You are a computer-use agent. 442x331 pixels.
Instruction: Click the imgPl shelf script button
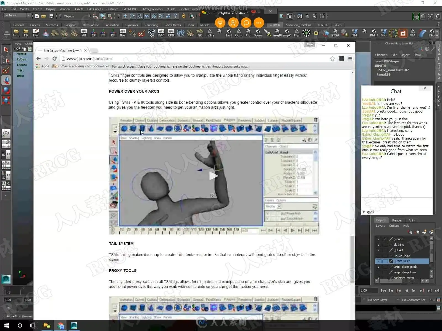click(x=277, y=33)
